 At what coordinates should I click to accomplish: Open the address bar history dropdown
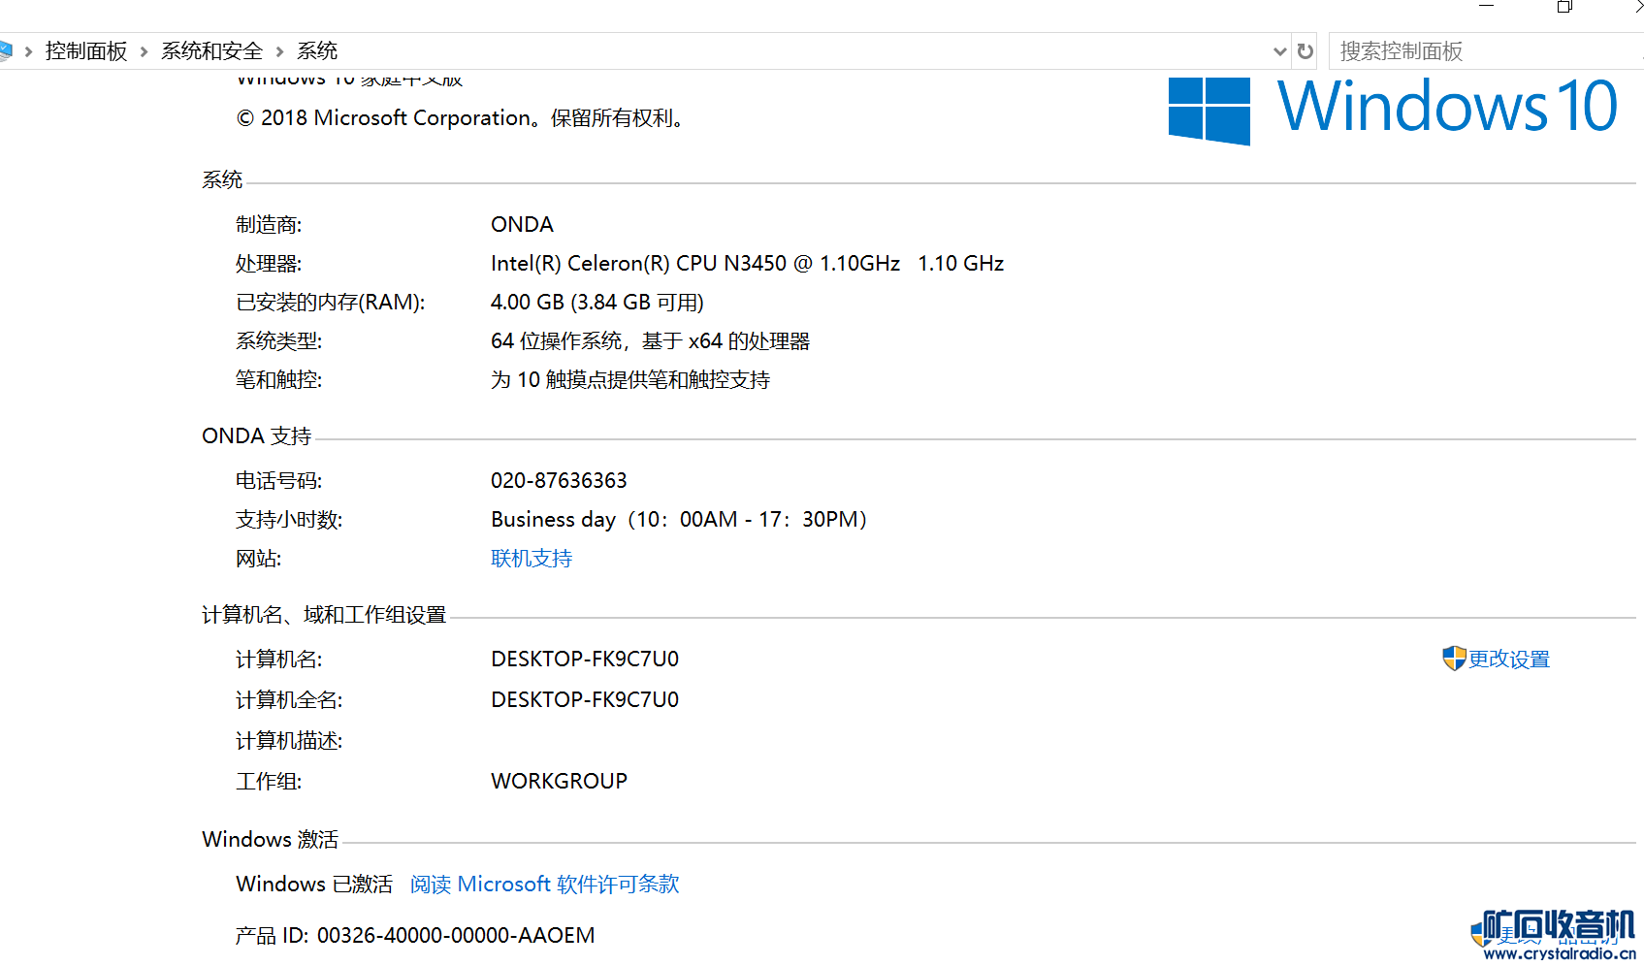[x=1280, y=51]
